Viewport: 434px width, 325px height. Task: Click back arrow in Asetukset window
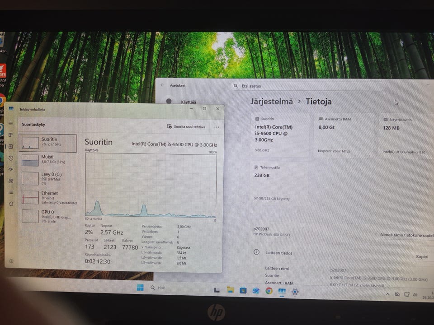(x=162, y=85)
